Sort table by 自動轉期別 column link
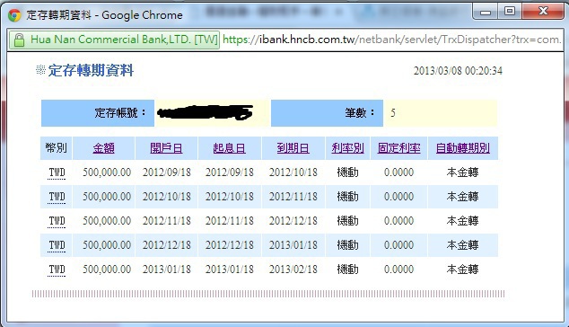This screenshot has width=569, height=327. coord(463,148)
